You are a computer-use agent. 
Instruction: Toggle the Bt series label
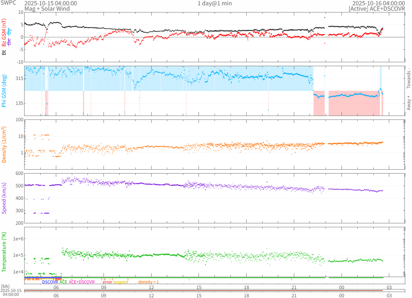[x=4, y=52]
